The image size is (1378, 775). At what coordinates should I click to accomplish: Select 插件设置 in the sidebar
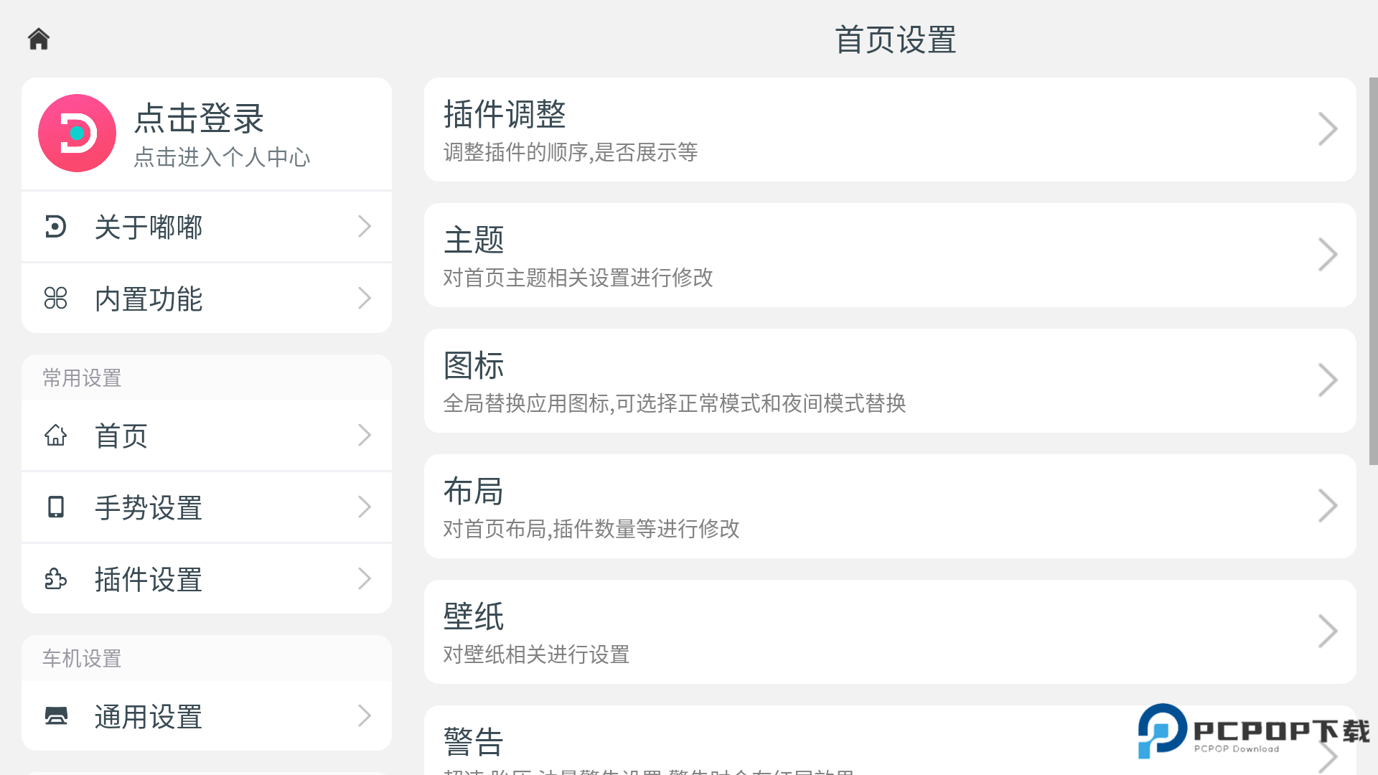pyautogui.click(x=207, y=579)
